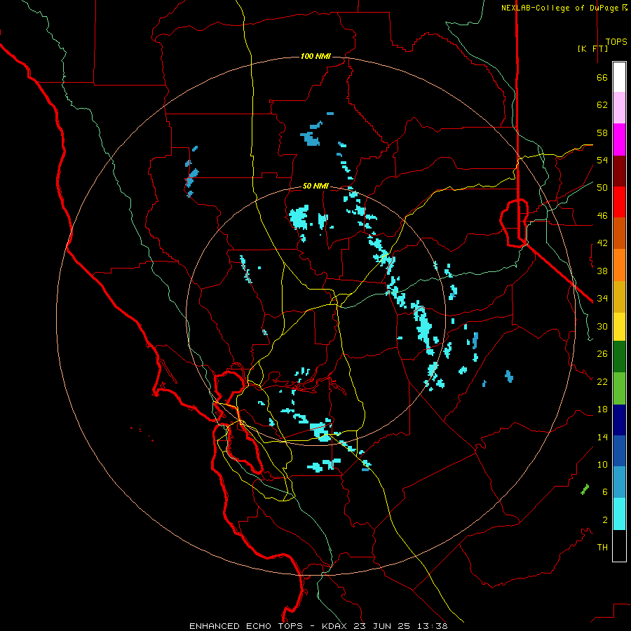Screen dimensions: 631x631
Task: Click the legend value 2
Action: [605, 520]
